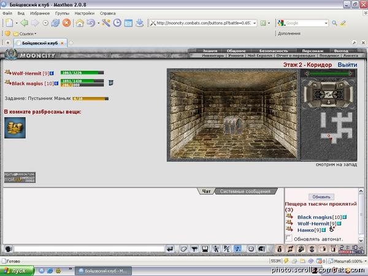Open the Файл menu

pos(7,13)
